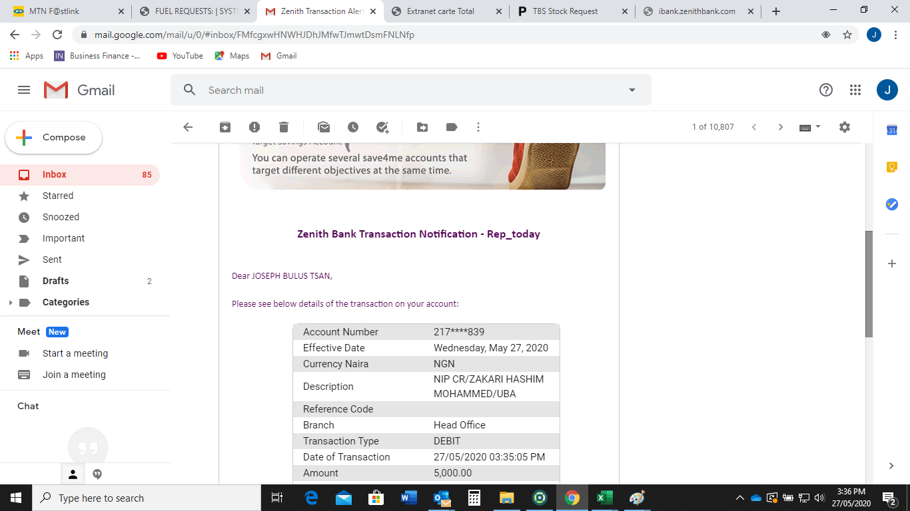Delete this email with the trash icon
Image resolution: width=910 pixels, height=511 pixels.
pyautogui.click(x=284, y=127)
